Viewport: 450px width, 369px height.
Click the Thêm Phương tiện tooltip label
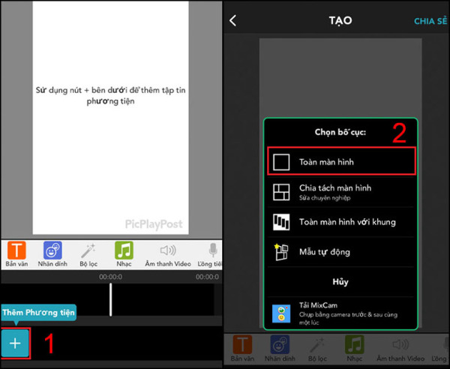click(x=37, y=312)
